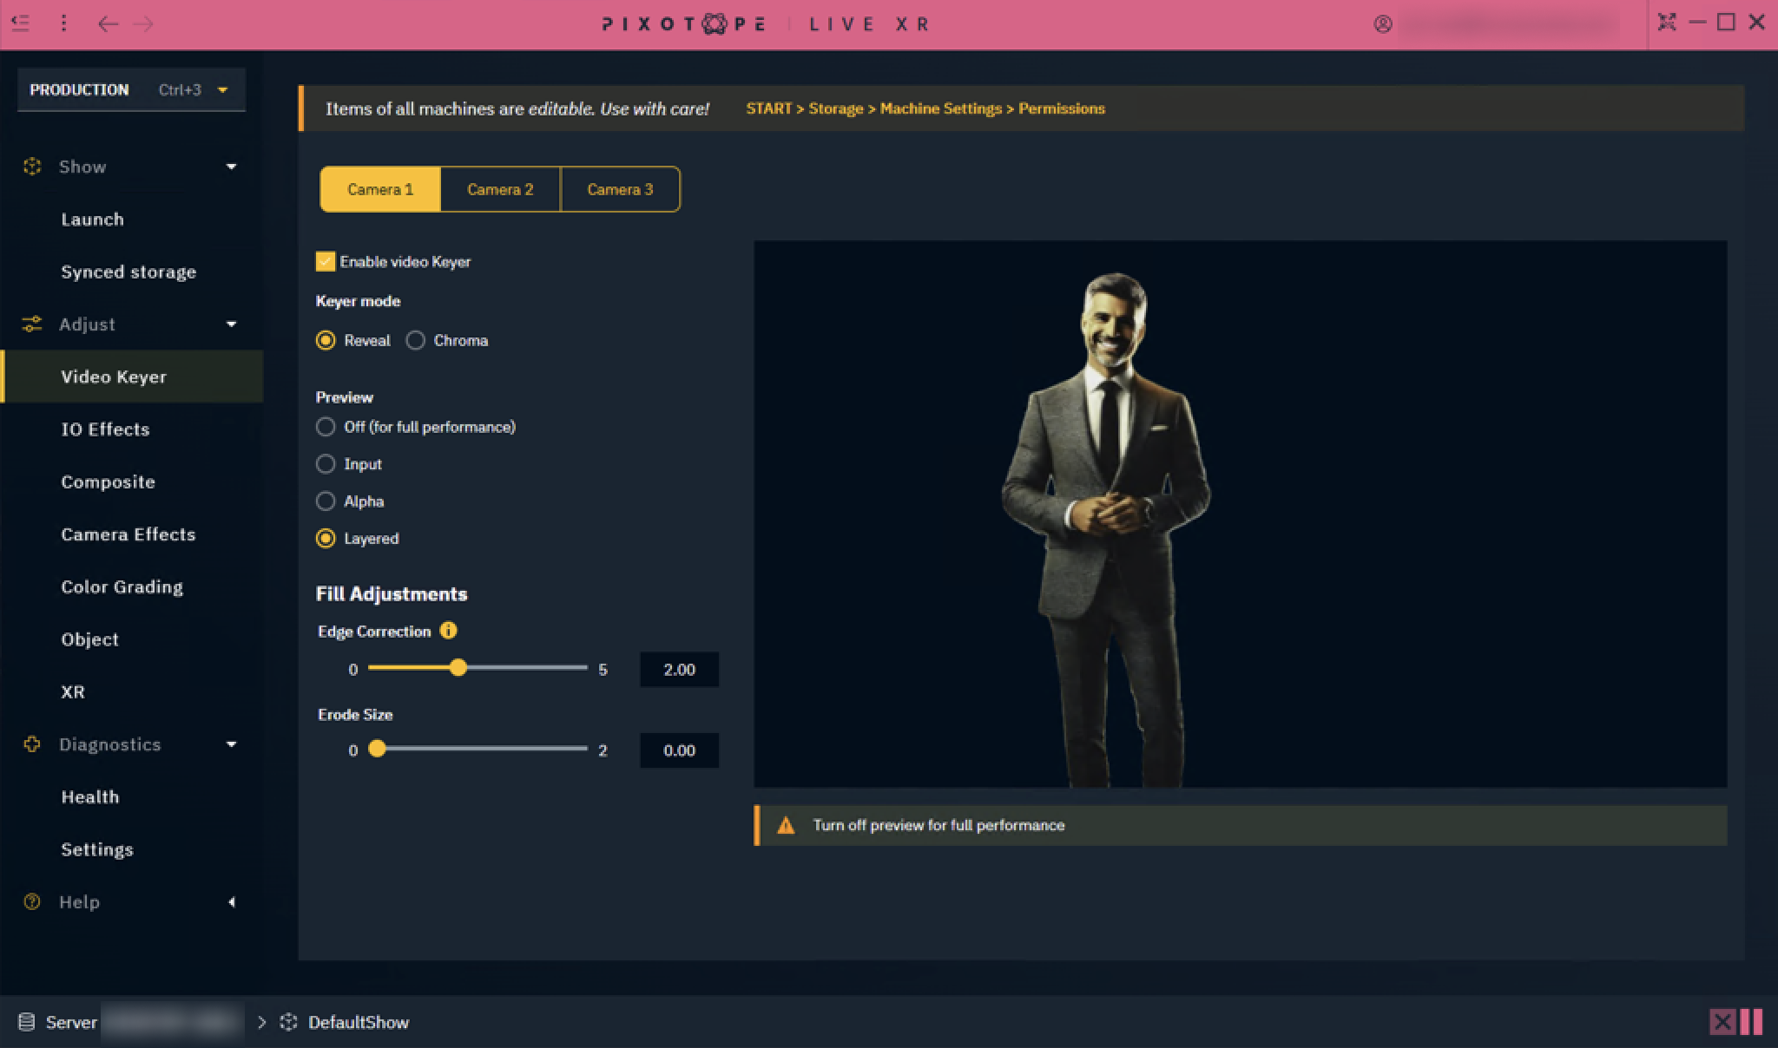The height and width of the screenshot is (1048, 1778).
Task: Switch to Camera 2 tab
Action: [x=500, y=189]
